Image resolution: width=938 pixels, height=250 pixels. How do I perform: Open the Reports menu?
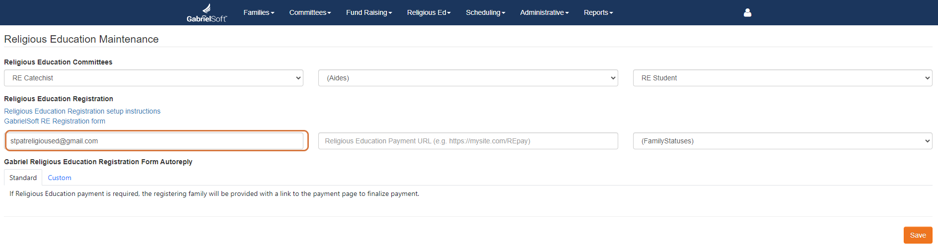[598, 12]
